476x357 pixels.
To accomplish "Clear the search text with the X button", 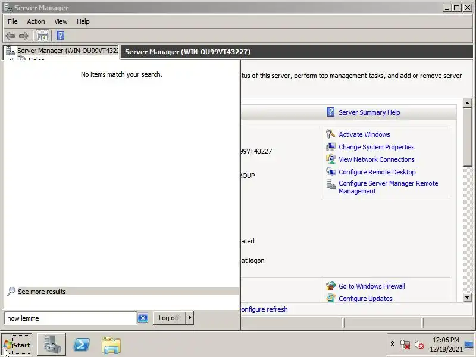I will [143, 318].
